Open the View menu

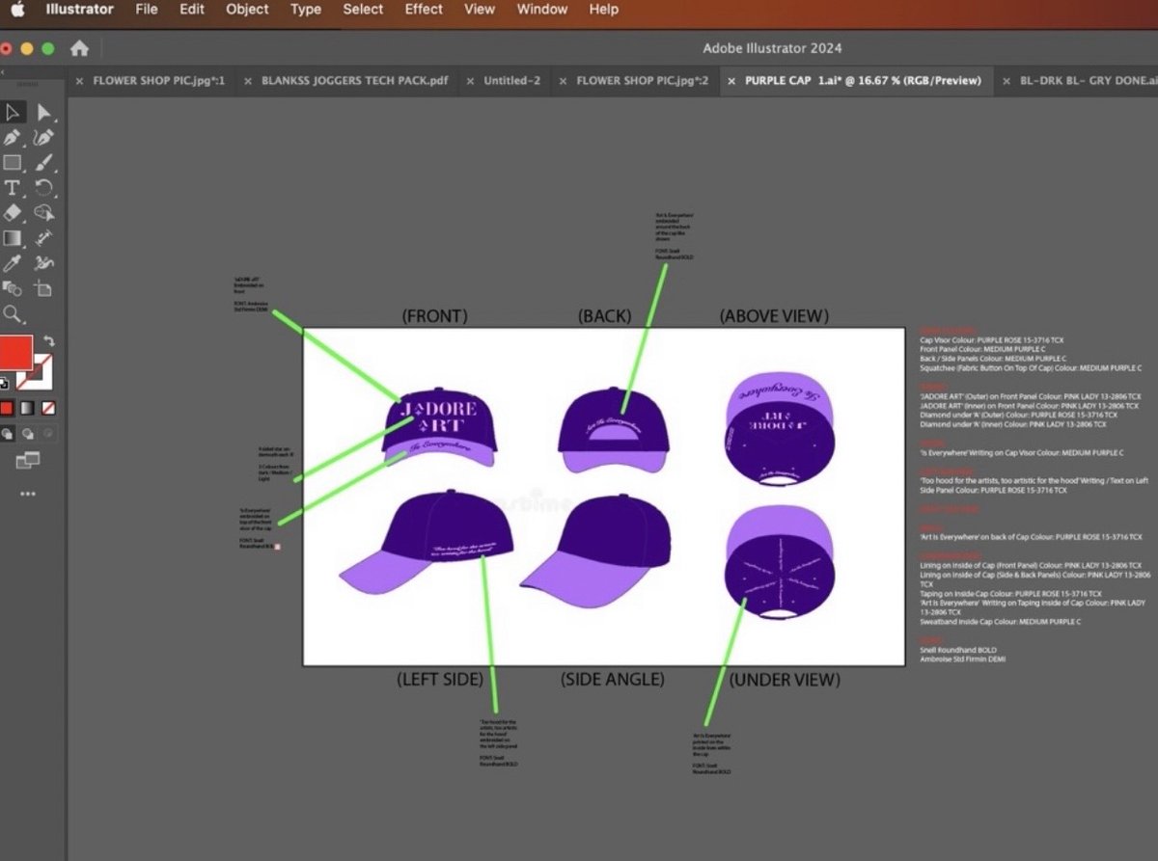pos(480,10)
